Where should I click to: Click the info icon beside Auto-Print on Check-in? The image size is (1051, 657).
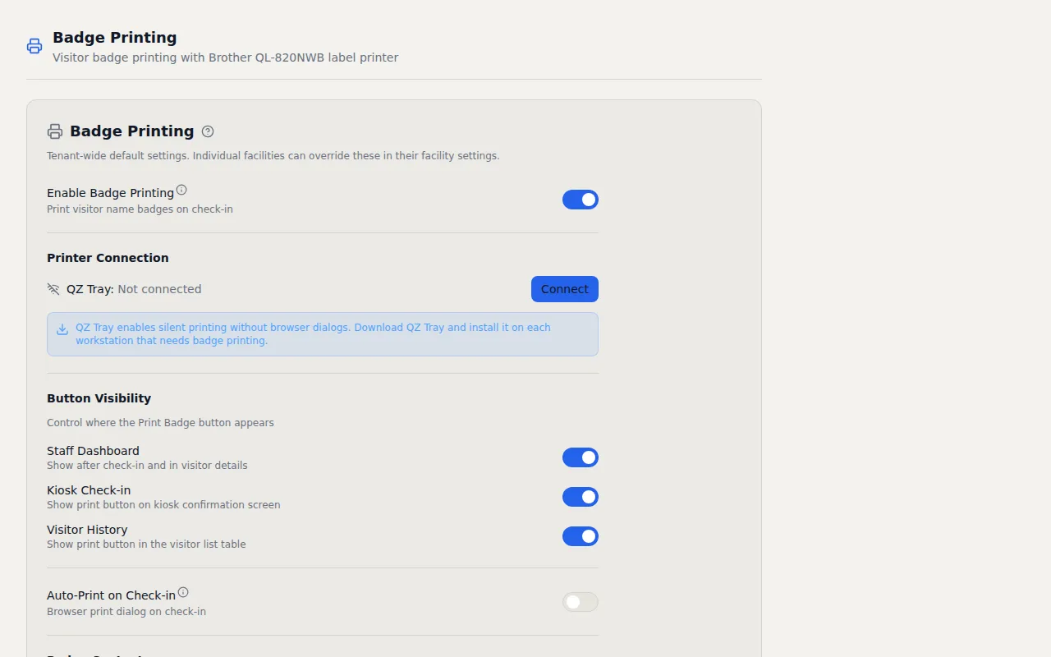point(183,590)
